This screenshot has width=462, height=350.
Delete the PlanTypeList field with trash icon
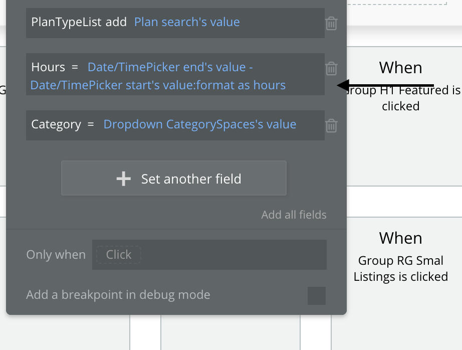[x=331, y=24]
